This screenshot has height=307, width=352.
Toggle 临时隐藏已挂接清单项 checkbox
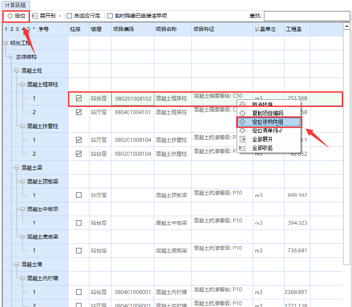(x=110, y=16)
